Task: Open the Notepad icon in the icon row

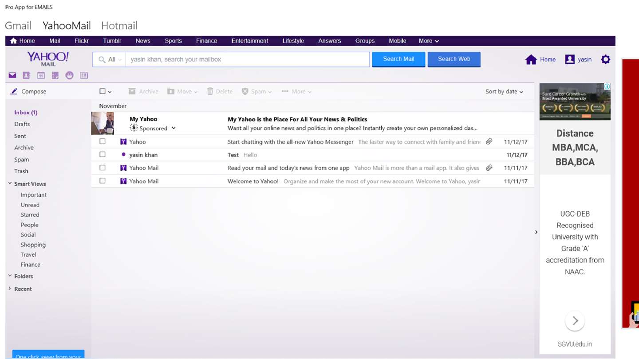Action: (x=55, y=75)
